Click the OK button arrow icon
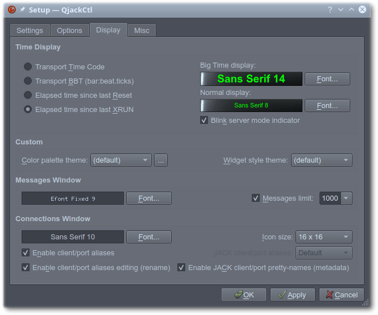 238,295
